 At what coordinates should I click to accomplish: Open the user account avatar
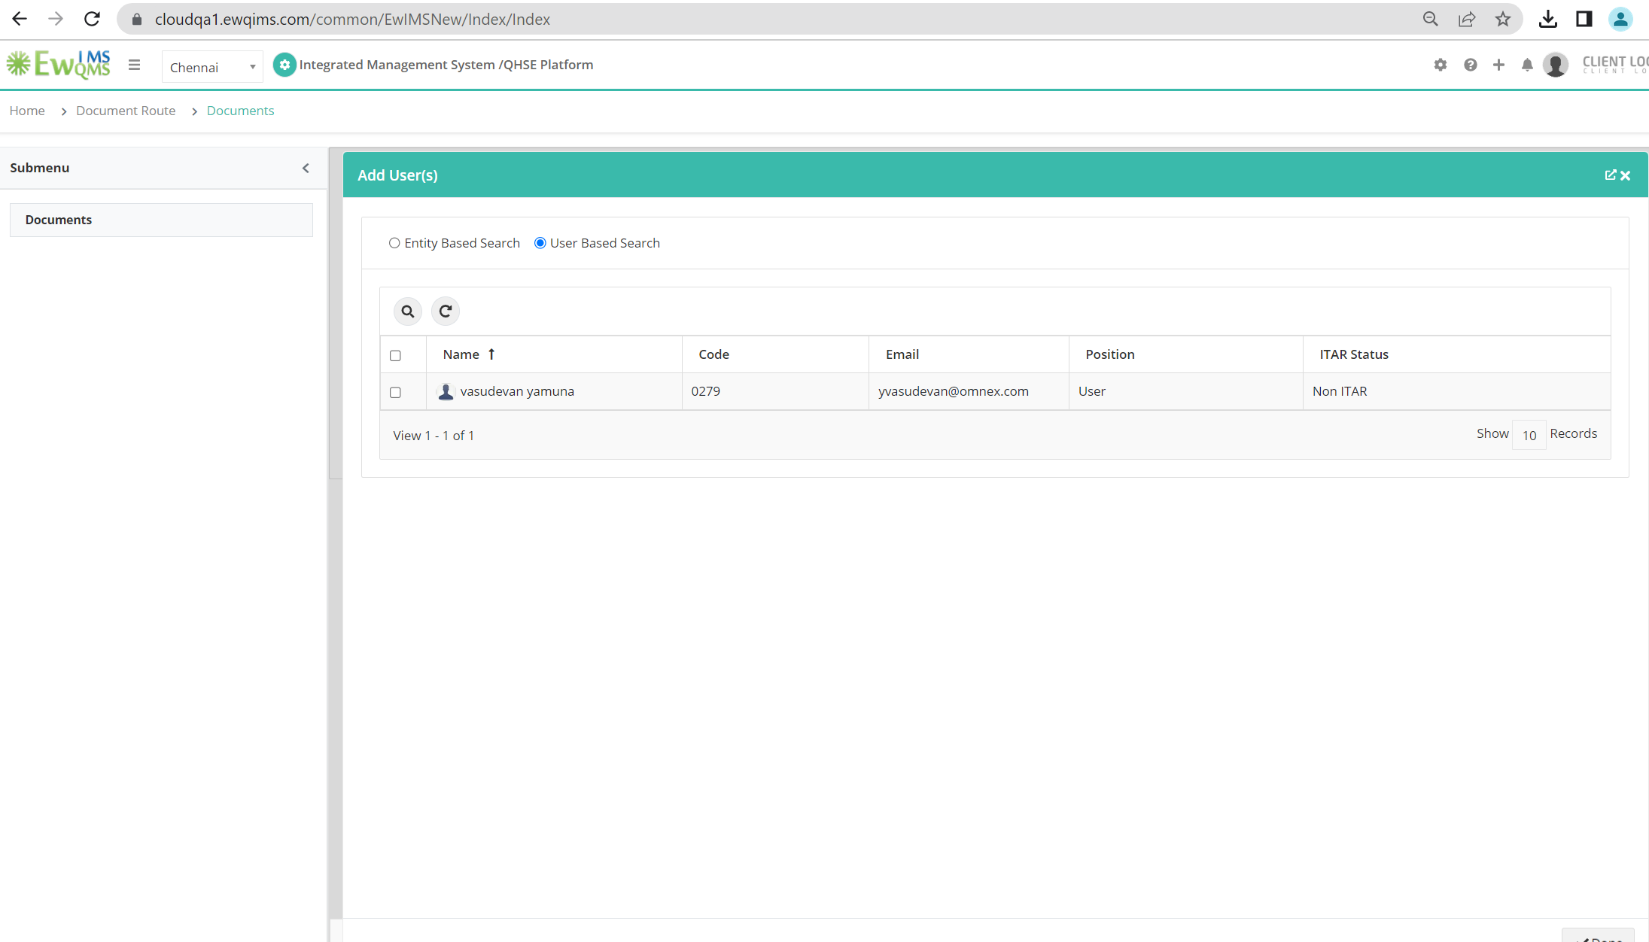click(x=1555, y=65)
